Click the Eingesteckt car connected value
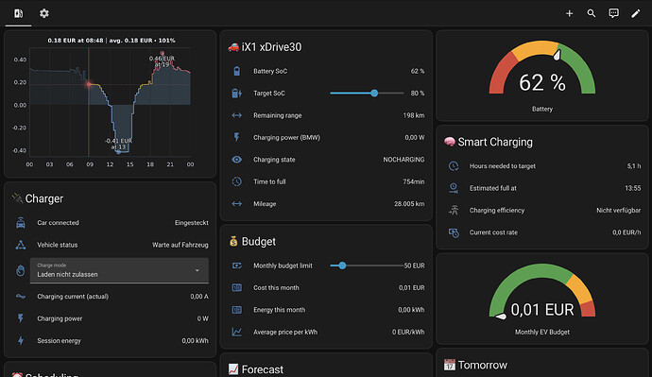 point(191,223)
